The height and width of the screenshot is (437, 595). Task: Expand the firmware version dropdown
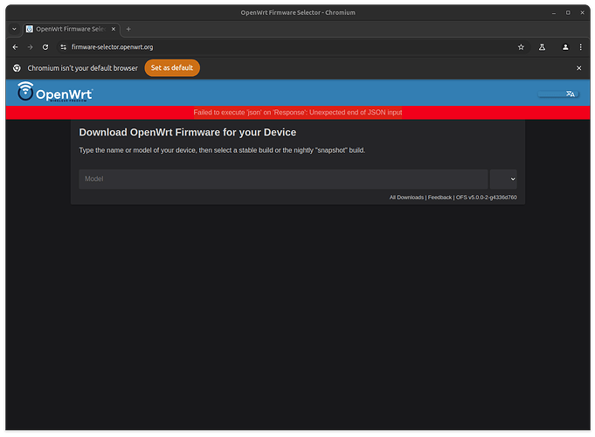(503, 179)
